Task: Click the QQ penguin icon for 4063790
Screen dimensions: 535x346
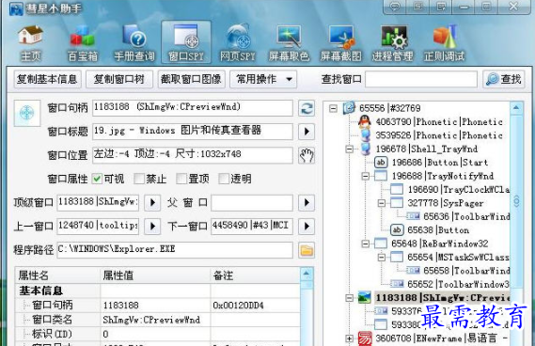Action: click(365, 122)
